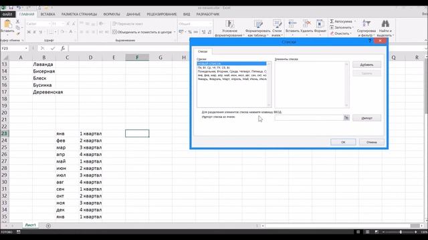This screenshot has height=240, width=428.
Task: Select the Январь, Февраль list entry
Action: (231, 79)
